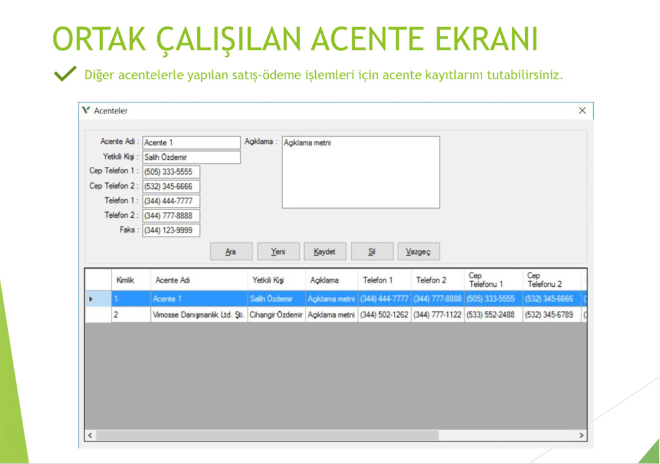Click the Acente Adı column header
The image size is (660, 464).
tap(199, 280)
